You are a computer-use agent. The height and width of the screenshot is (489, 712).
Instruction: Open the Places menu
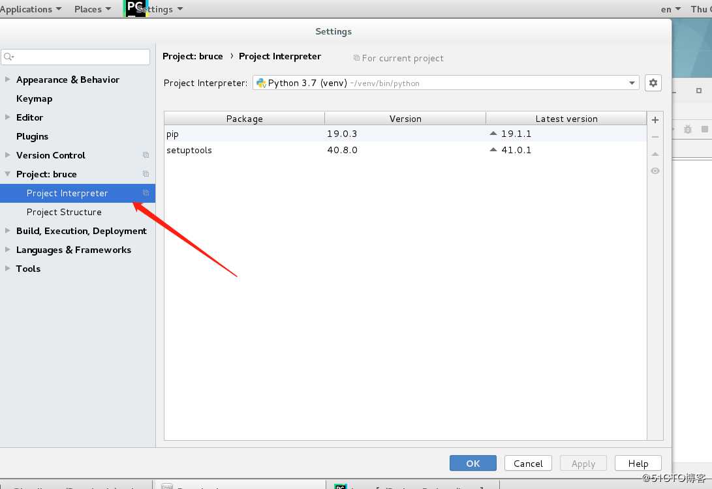(x=93, y=9)
